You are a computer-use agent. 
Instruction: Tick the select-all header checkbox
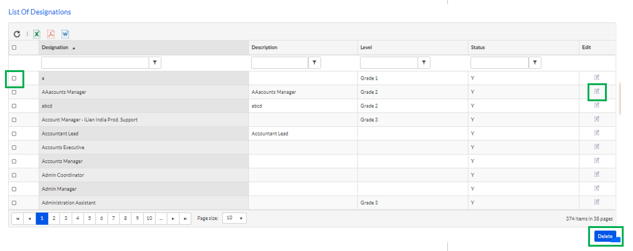pos(14,48)
